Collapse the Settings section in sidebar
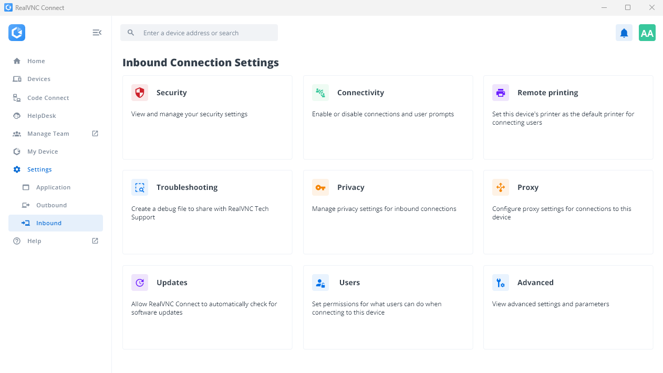Image resolution: width=663 pixels, height=373 pixels. pos(39,169)
